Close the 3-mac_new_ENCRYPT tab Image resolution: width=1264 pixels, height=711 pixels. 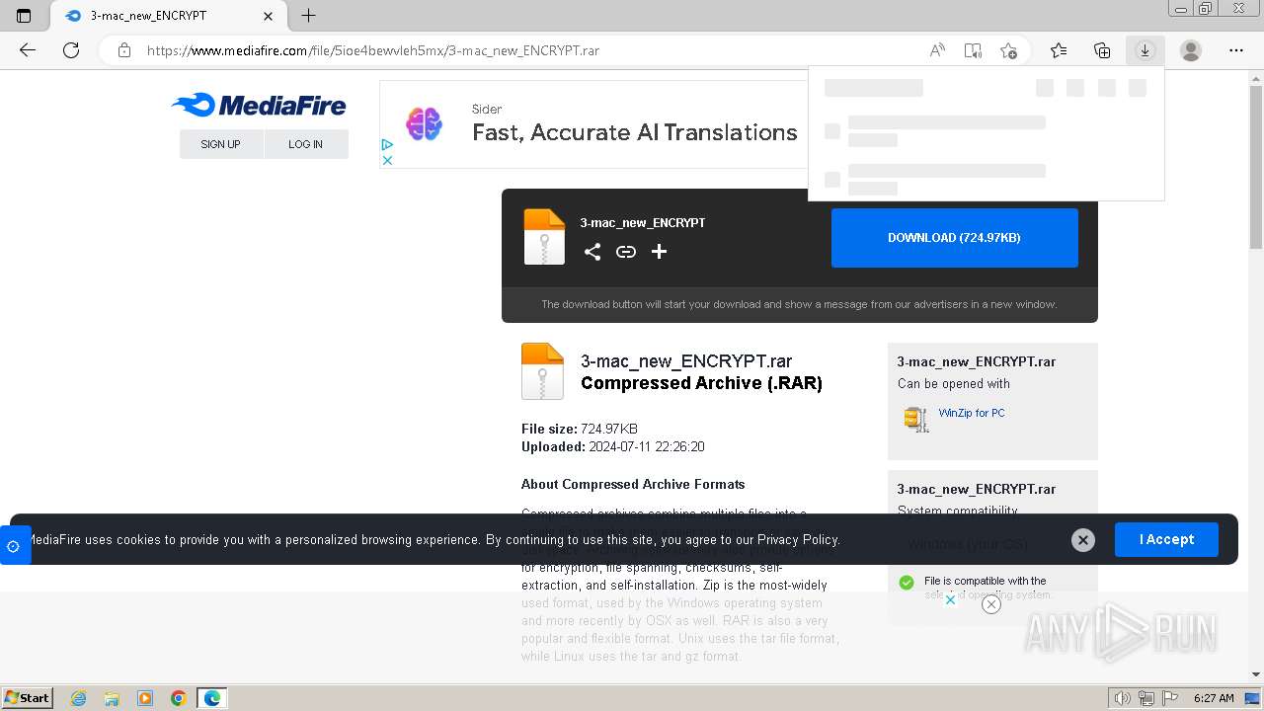pos(268,16)
